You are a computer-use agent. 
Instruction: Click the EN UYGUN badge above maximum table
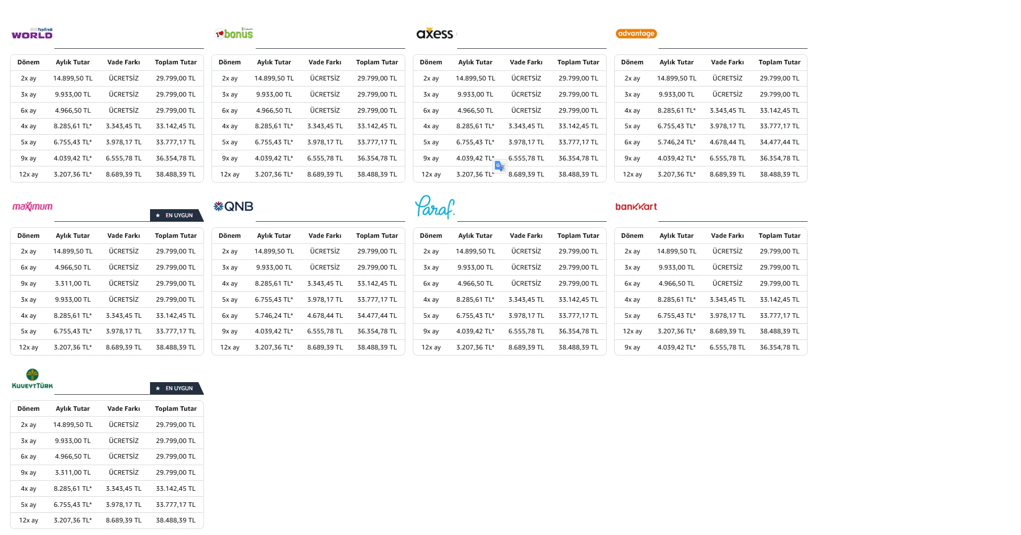click(x=177, y=215)
